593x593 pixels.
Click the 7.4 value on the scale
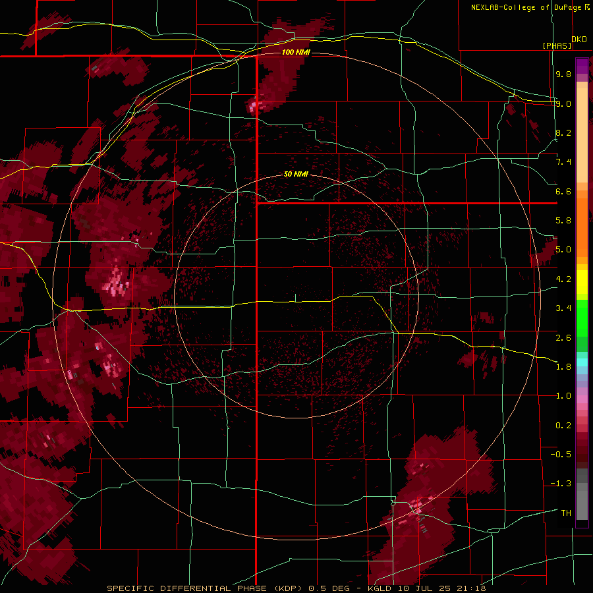click(563, 162)
